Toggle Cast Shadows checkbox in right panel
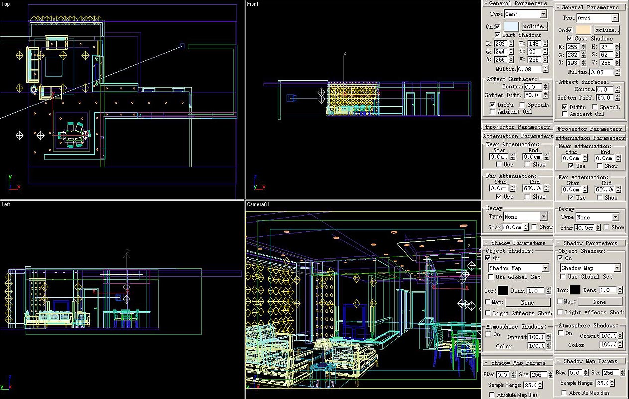Viewport: 629px width, 399px height. (570, 39)
